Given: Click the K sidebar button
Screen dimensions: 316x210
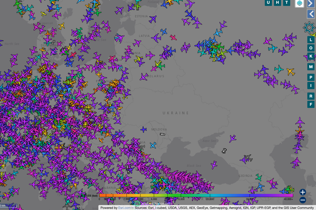Looking at the screenshot, I should click(310, 56).
